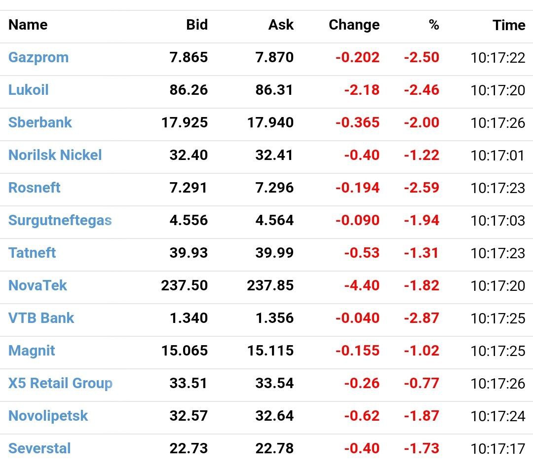Select the Sberbank stock name

pos(40,122)
